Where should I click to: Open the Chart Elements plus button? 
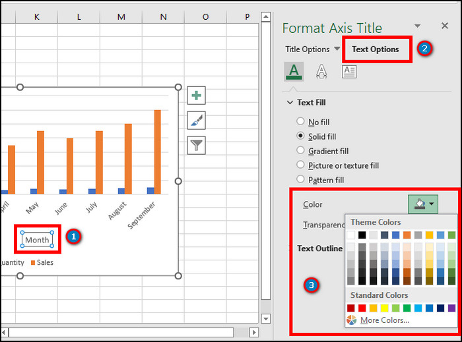tap(196, 96)
